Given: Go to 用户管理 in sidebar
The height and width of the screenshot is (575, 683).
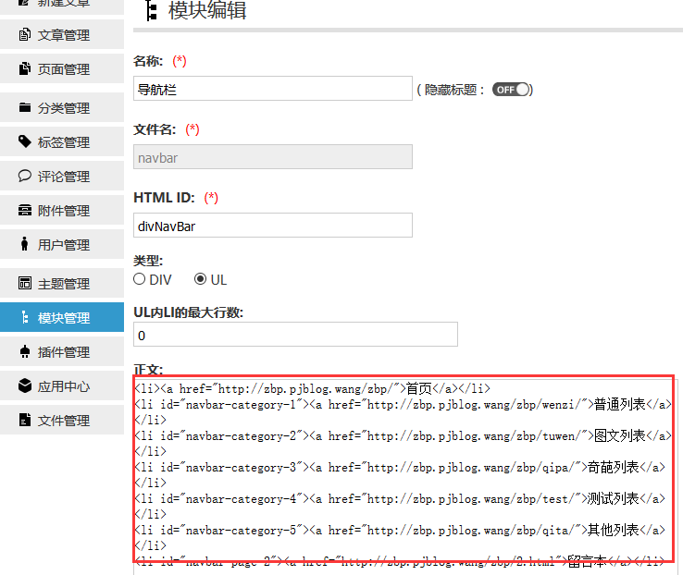Looking at the screenshot, I should point(62,244).
